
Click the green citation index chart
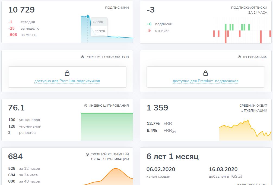click(x=107, y=127)
